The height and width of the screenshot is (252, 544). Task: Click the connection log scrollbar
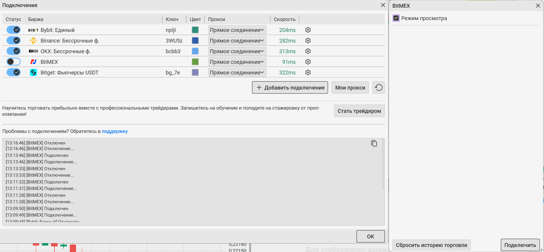(383, 165)
